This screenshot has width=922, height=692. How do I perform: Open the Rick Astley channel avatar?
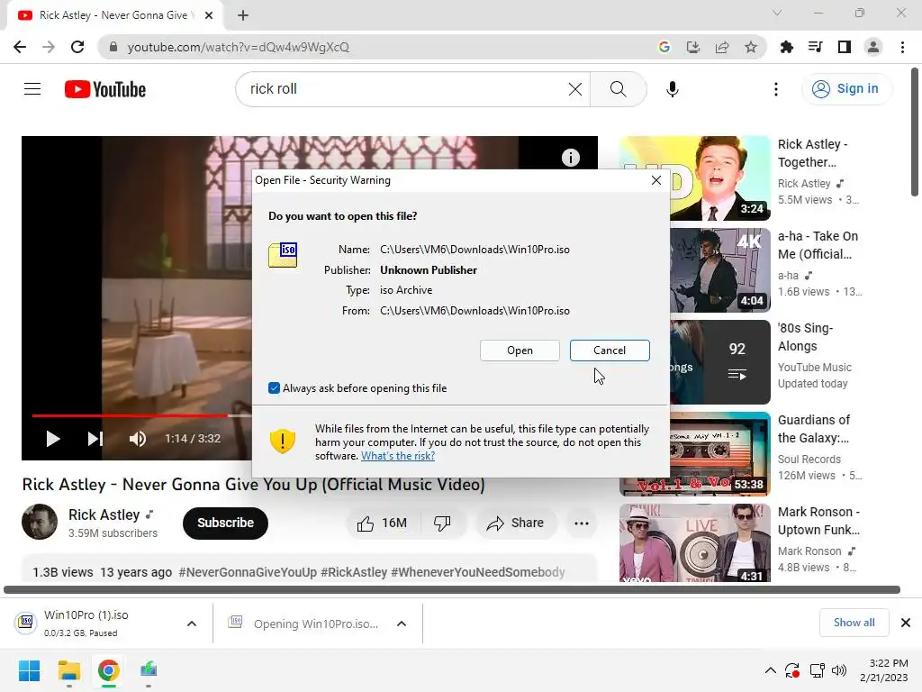point(40,522)
